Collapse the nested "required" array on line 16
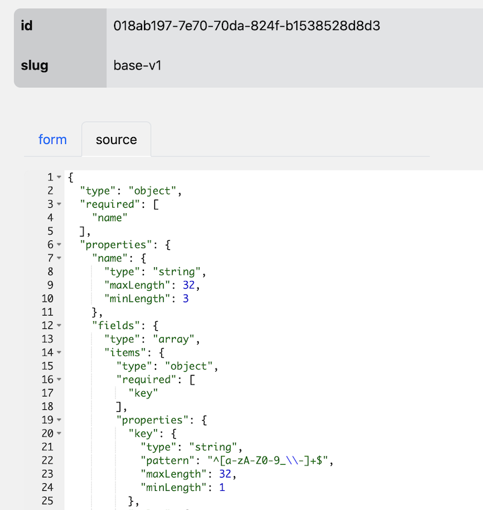 click(x=59, y=379)
